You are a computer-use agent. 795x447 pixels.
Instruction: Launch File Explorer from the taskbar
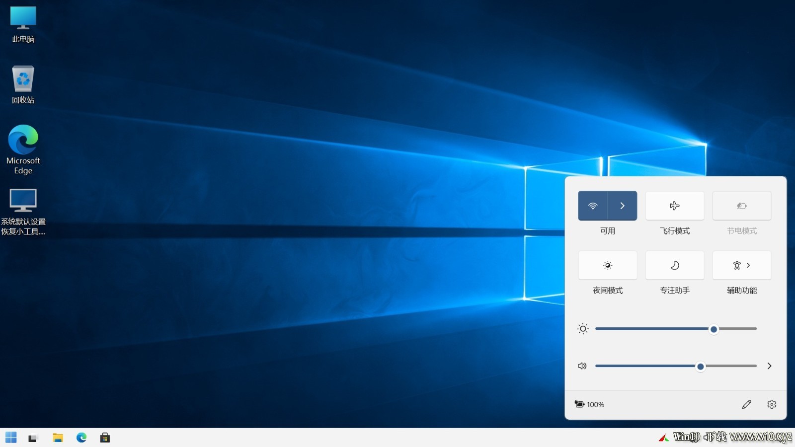[58, 438]
